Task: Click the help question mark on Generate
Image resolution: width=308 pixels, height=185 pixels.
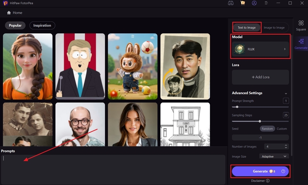Action: tap(283, 171)
